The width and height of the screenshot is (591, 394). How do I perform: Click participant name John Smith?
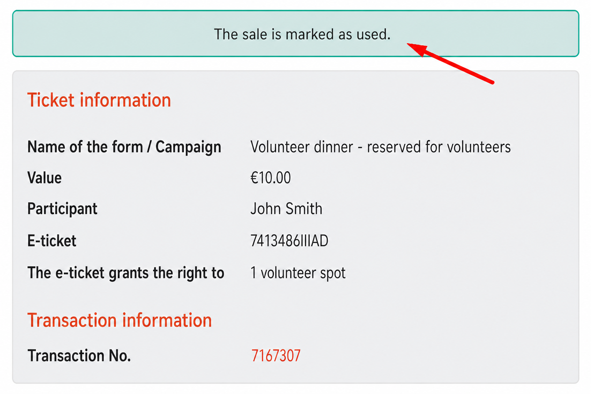coord(286,209)
